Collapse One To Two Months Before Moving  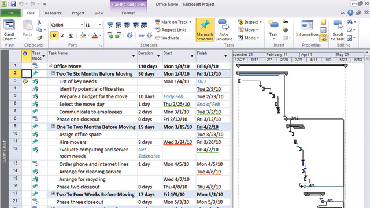[x=53, y=126]
